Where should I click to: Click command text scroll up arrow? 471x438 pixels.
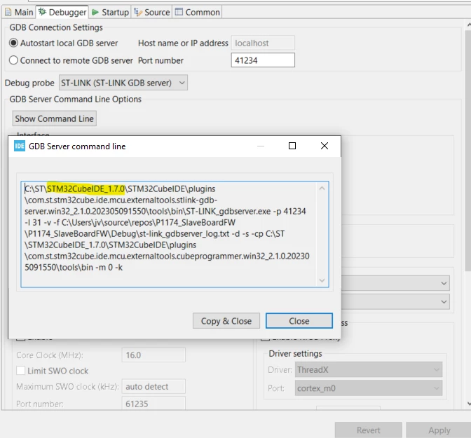322,189
